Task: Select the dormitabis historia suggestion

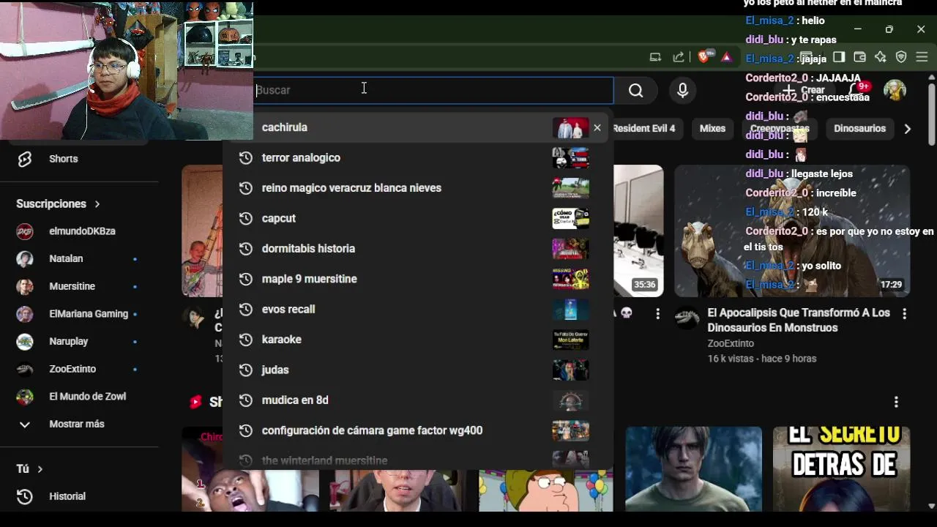Action: pos(417,249)
